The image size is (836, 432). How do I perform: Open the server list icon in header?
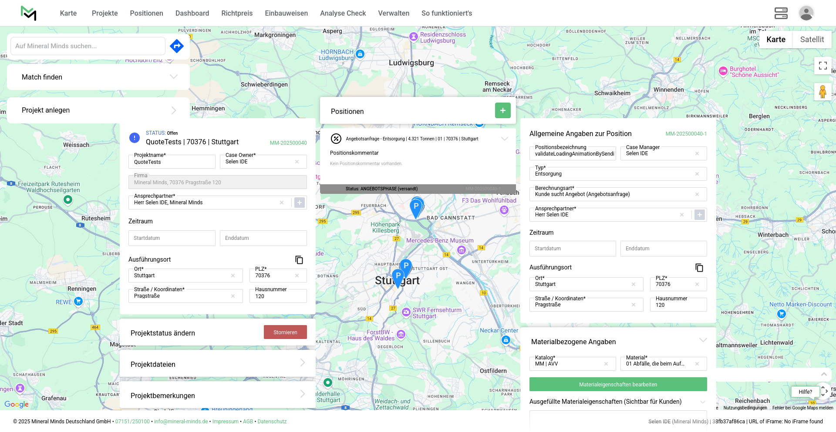(x=781, y=13)
